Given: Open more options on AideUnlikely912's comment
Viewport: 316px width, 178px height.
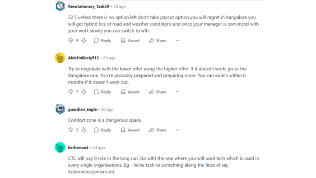Looking at the screenshot, I should (x=177, y=92).
